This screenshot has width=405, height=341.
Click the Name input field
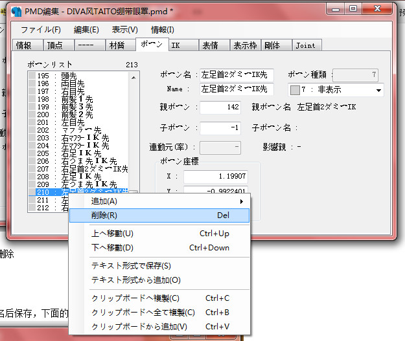pos(237,89)
